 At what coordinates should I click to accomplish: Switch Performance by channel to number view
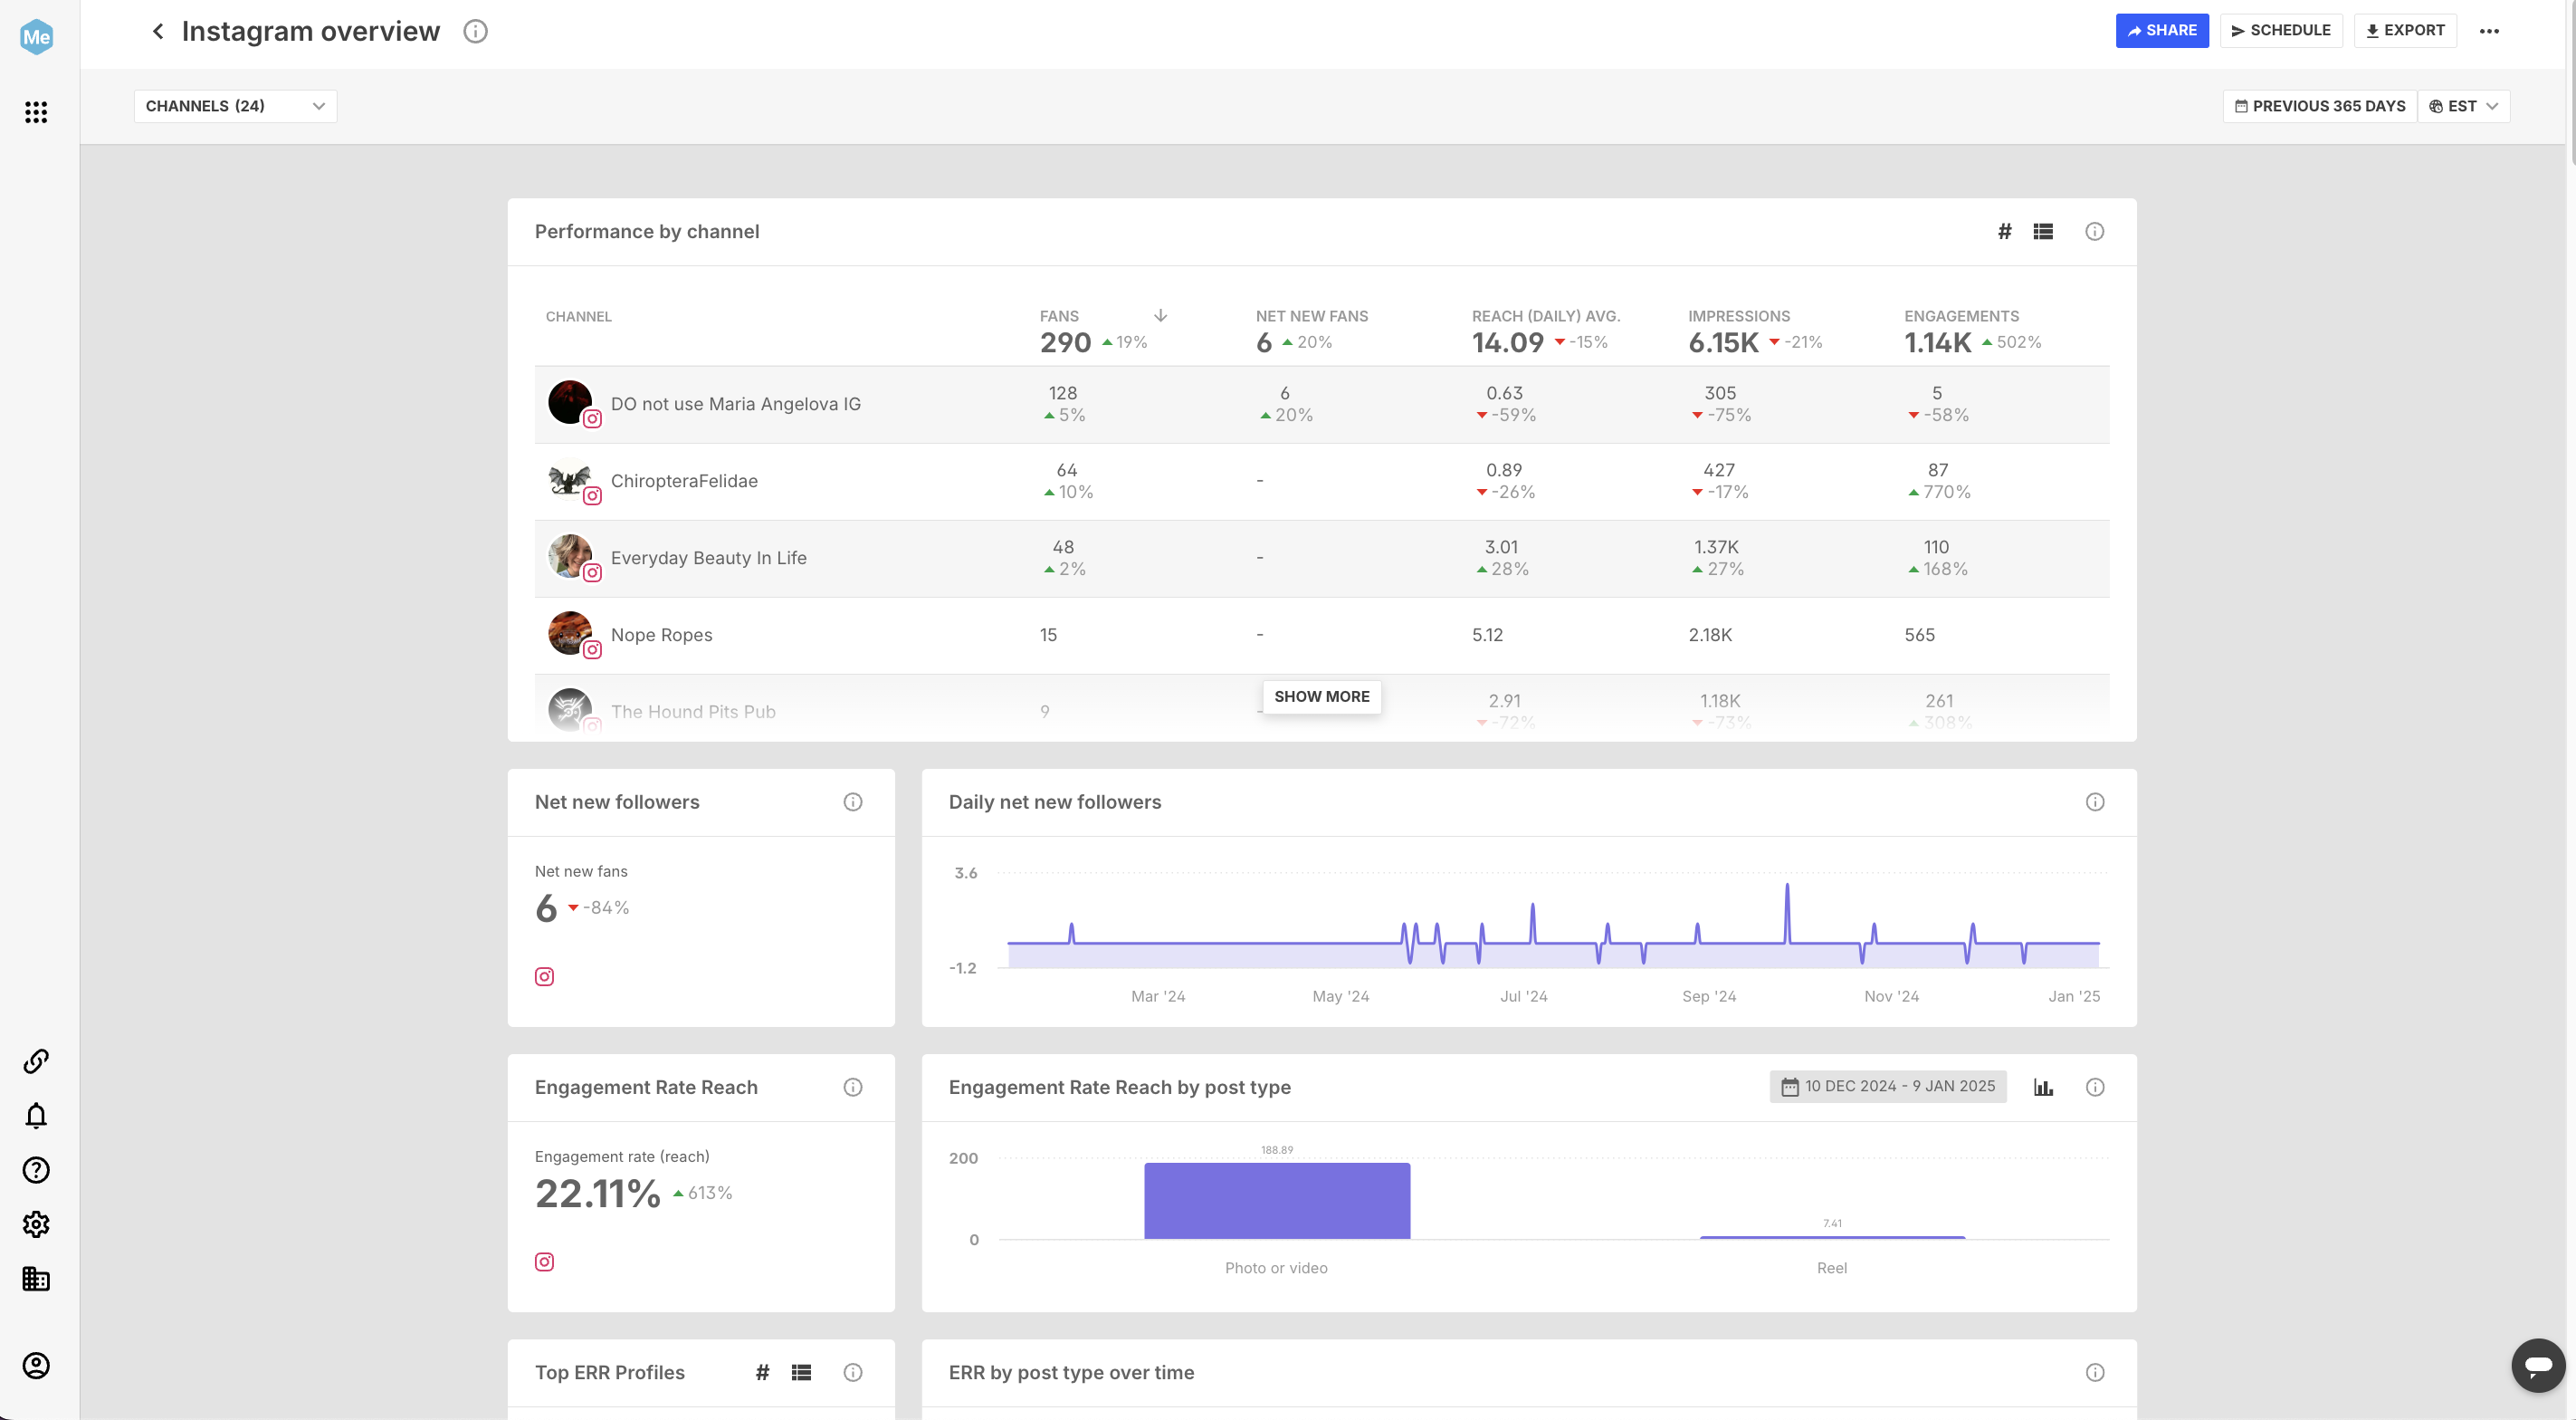click(x=2004, y=232)
